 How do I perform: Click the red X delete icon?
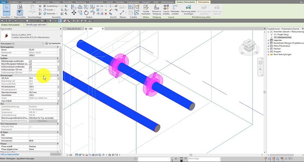(x=106, y=14)
